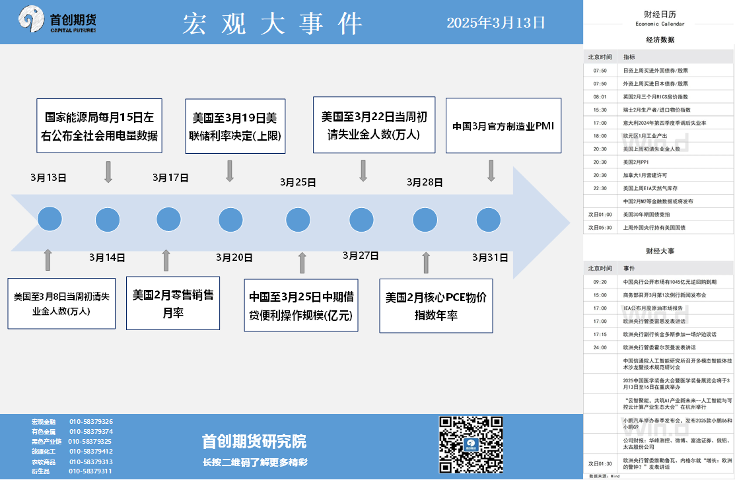The image size is (735, 480).
Task: Select the 美国上周初请失业金人数 row
Action: pos(658,149)
